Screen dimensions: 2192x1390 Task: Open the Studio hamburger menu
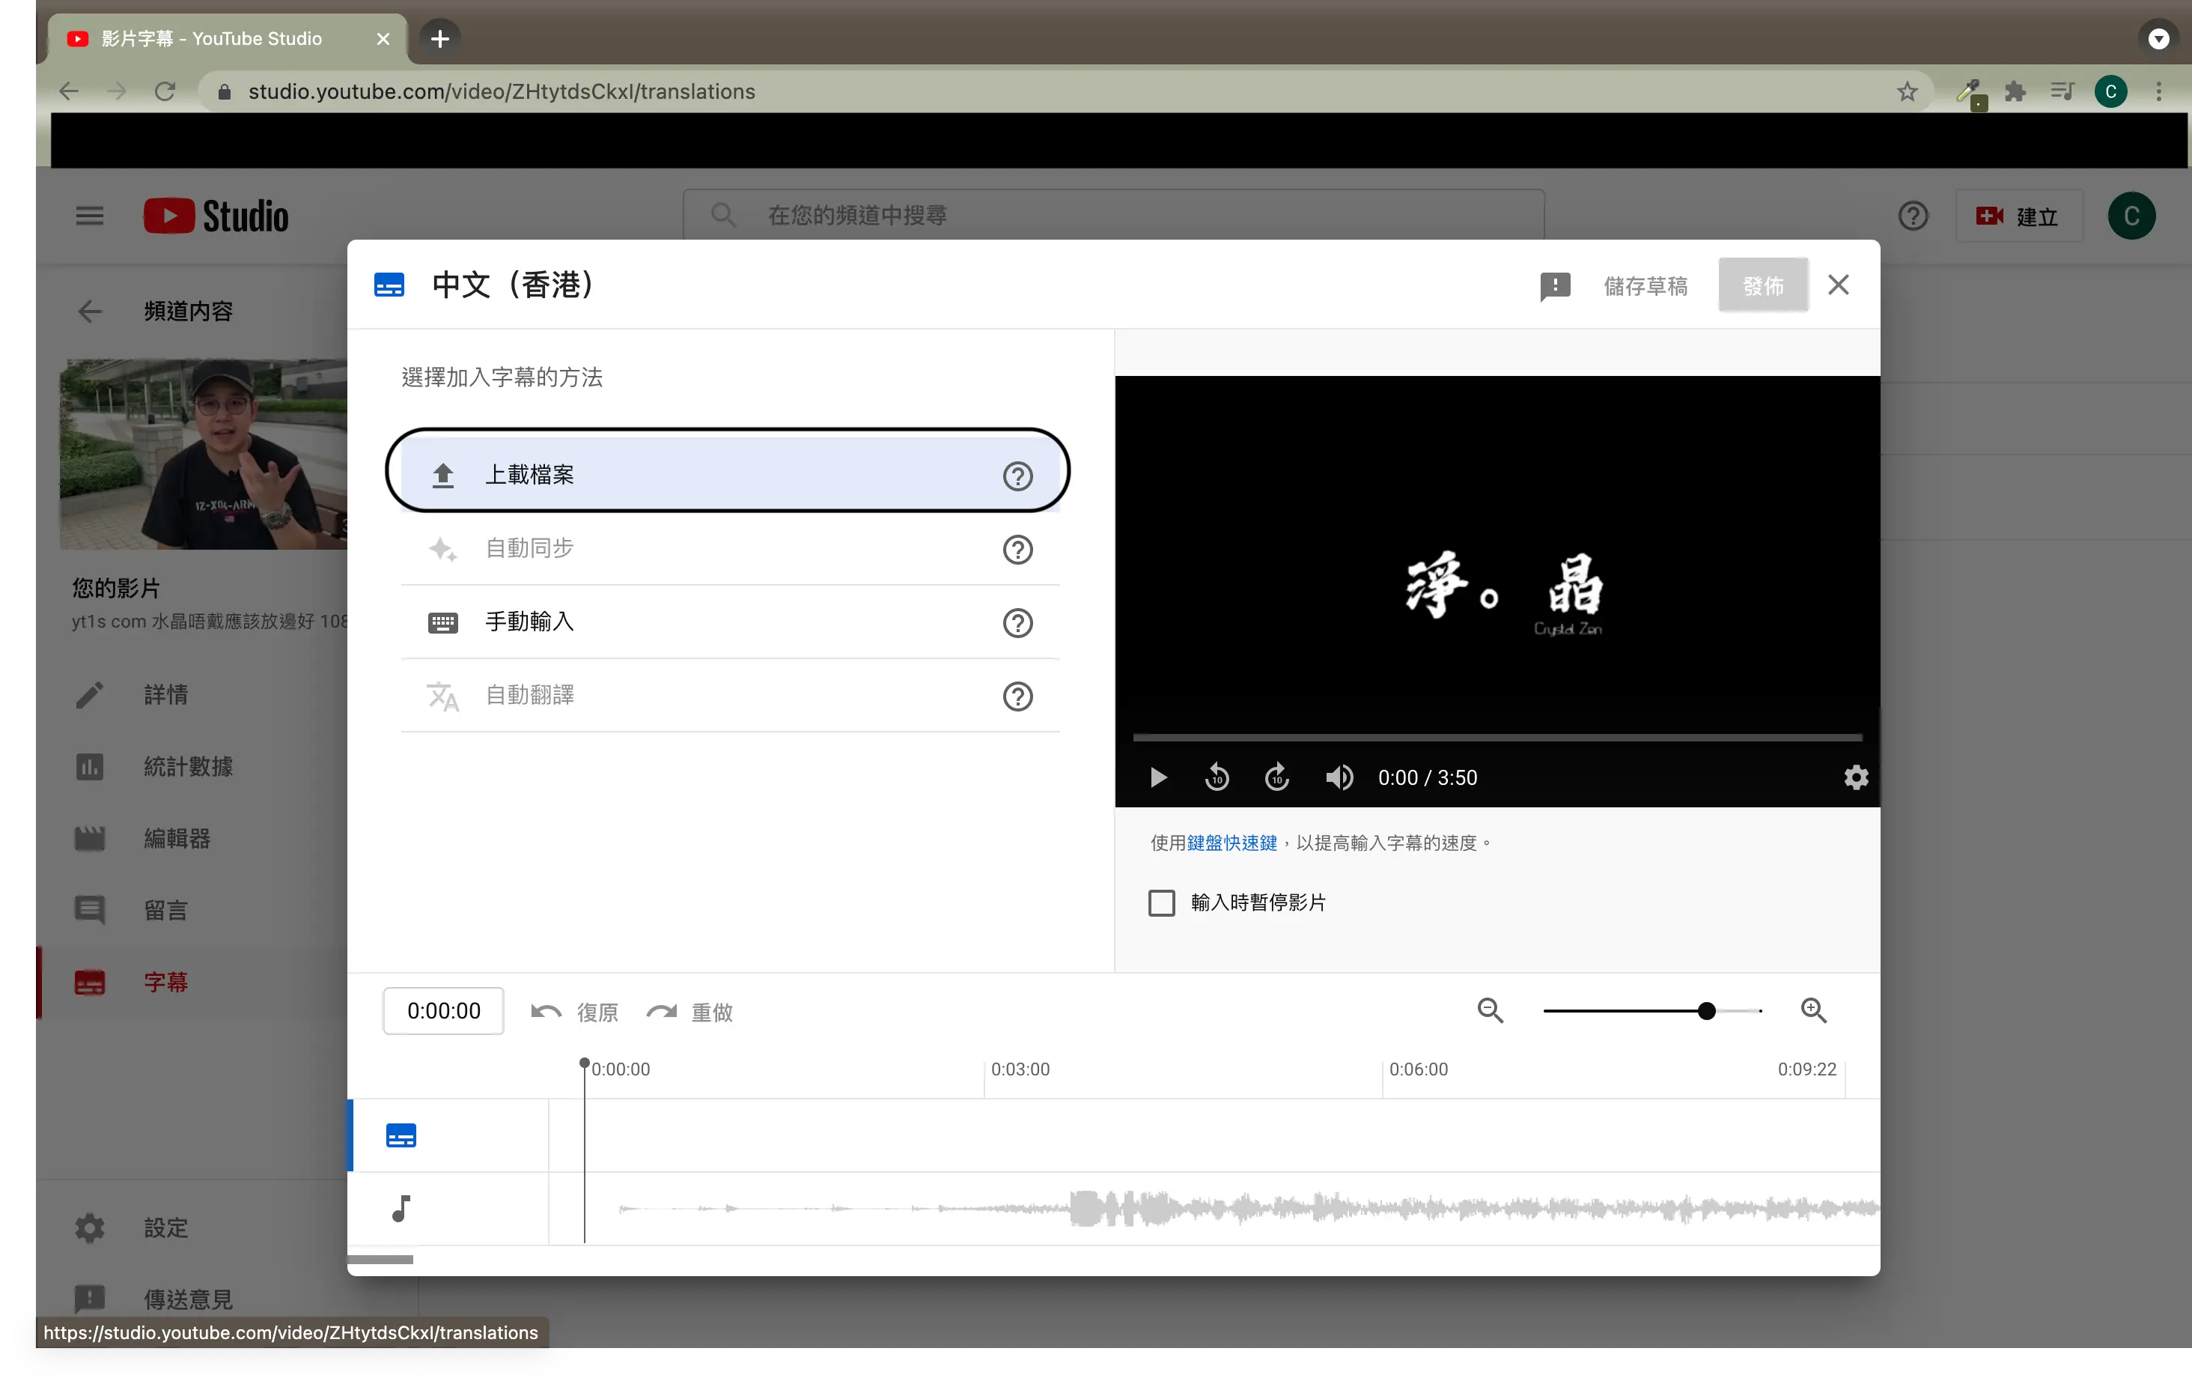89,216
